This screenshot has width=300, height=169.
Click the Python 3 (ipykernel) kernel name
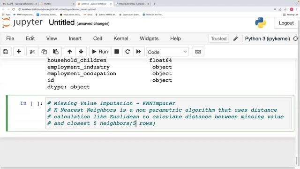(268, 38)
